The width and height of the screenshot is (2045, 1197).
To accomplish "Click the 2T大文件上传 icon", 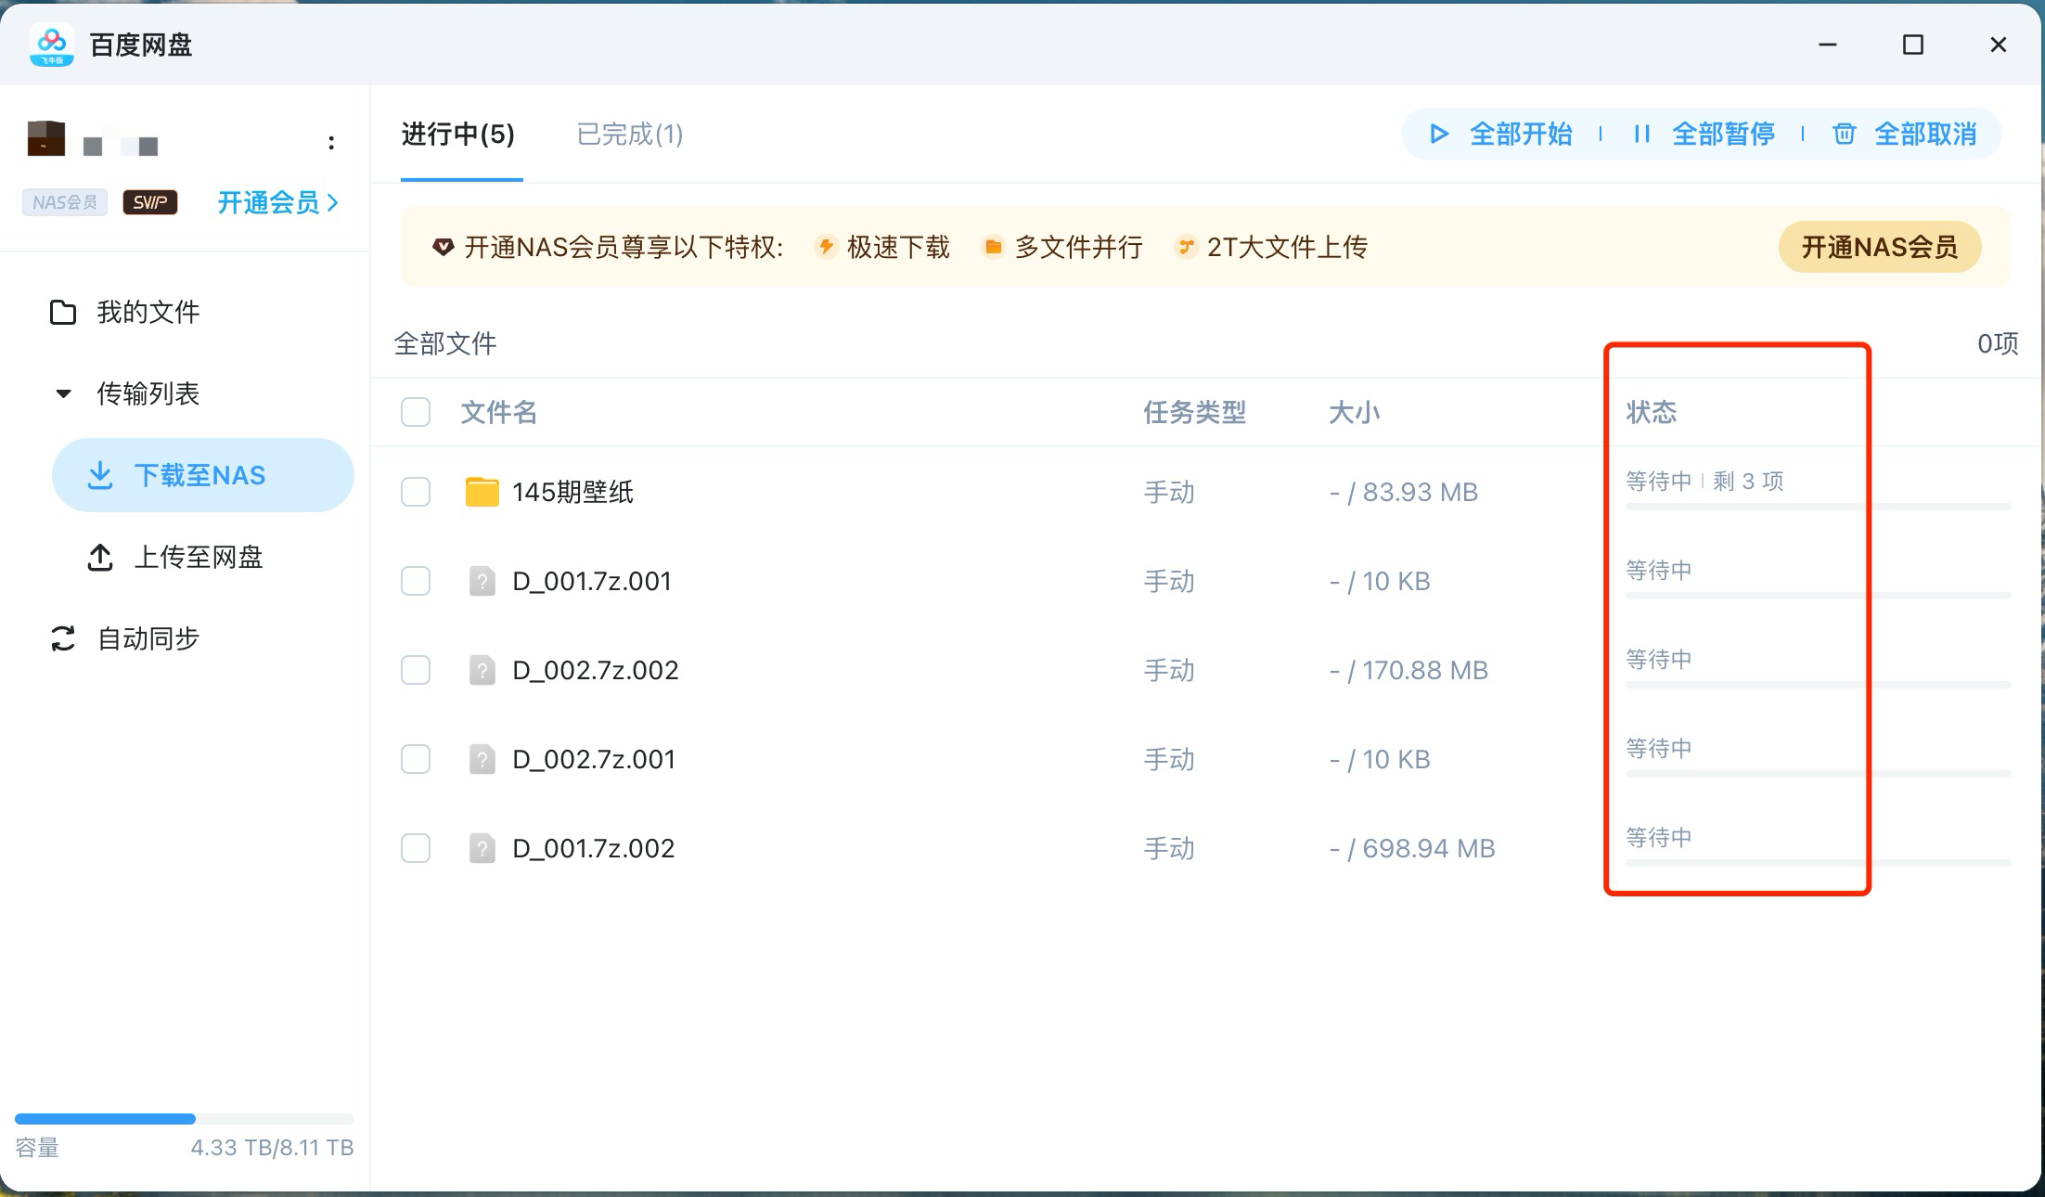I will [x=1185, y=247].
